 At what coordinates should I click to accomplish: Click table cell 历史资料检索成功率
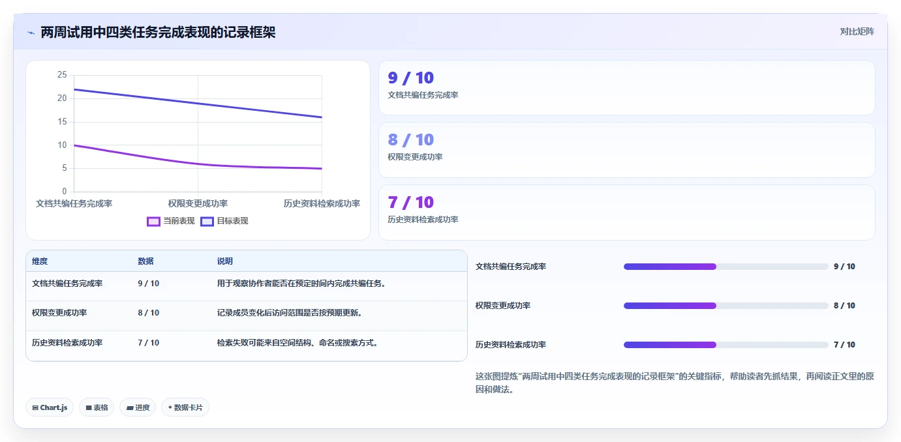(67, 343)
